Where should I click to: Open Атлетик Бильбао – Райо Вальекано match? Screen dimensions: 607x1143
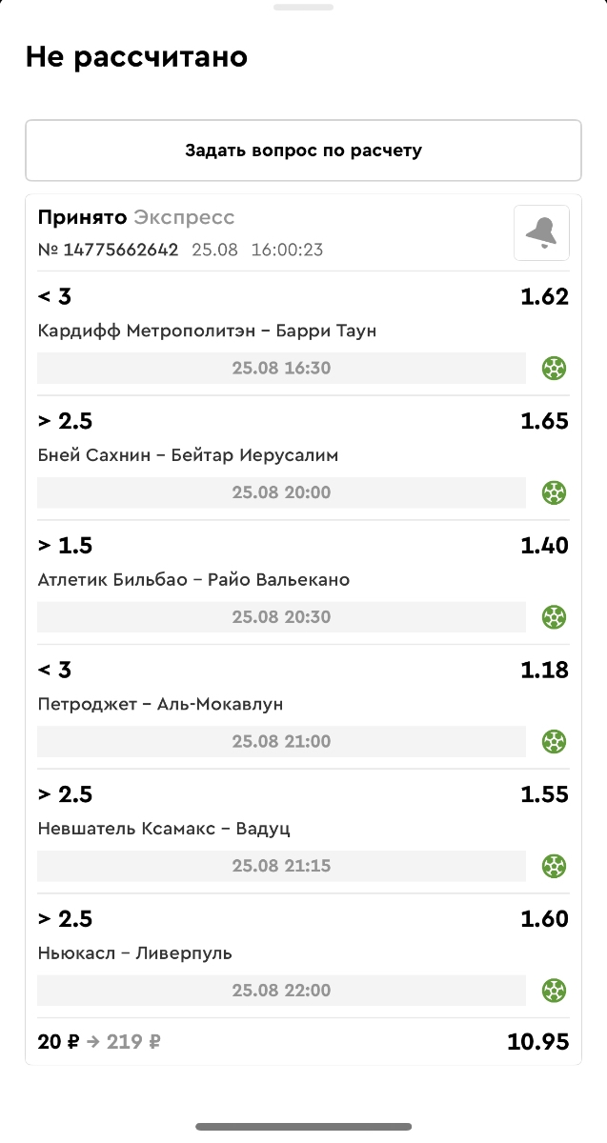pos(193,580)
